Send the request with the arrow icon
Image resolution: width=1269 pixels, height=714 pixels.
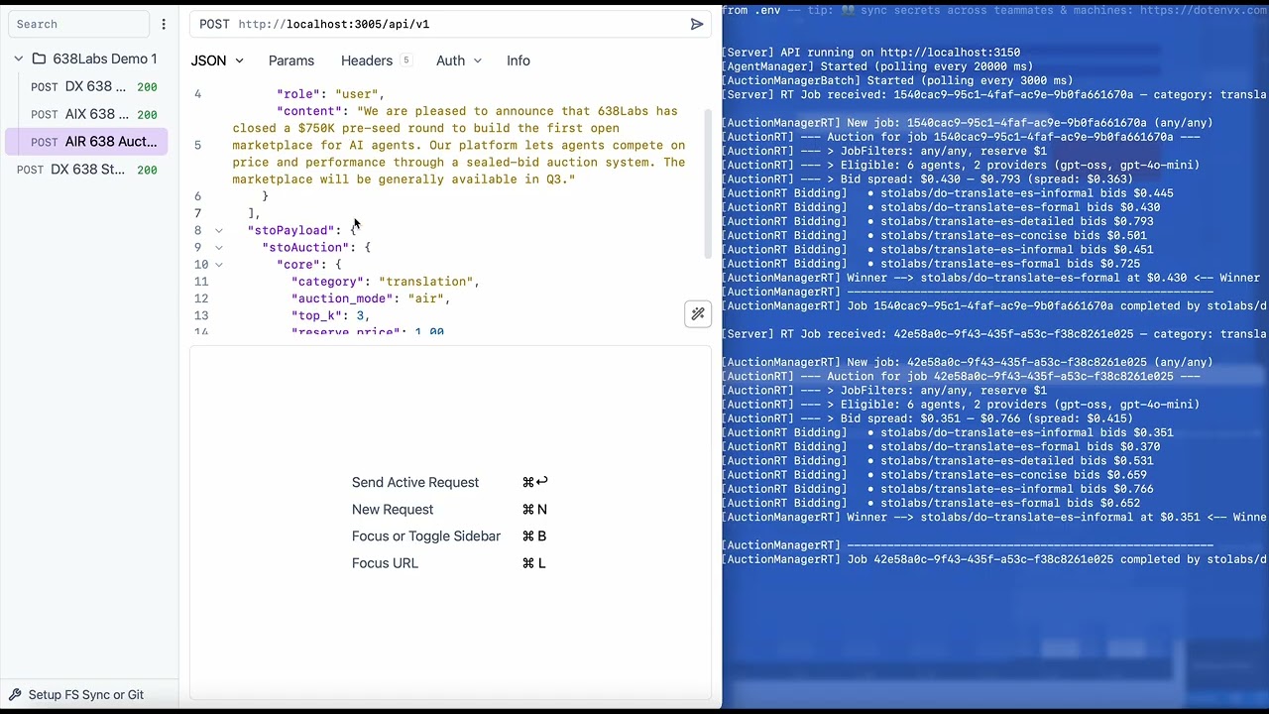point(697,24)
